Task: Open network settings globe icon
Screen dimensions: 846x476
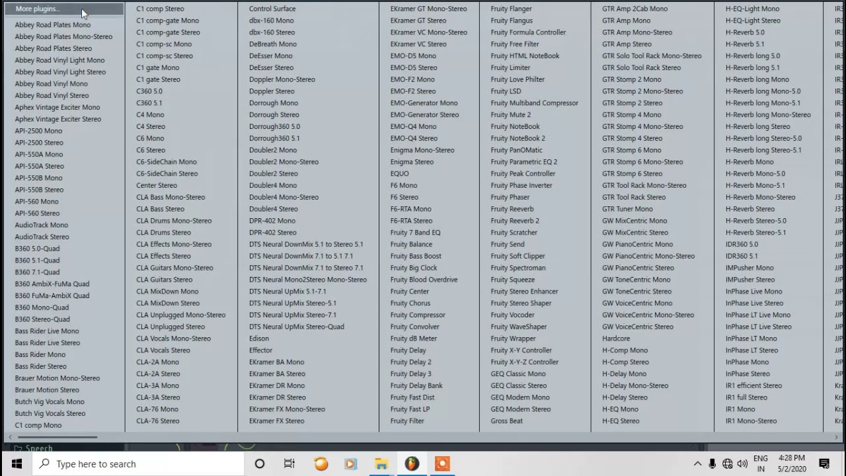Action: coord(728,463)
